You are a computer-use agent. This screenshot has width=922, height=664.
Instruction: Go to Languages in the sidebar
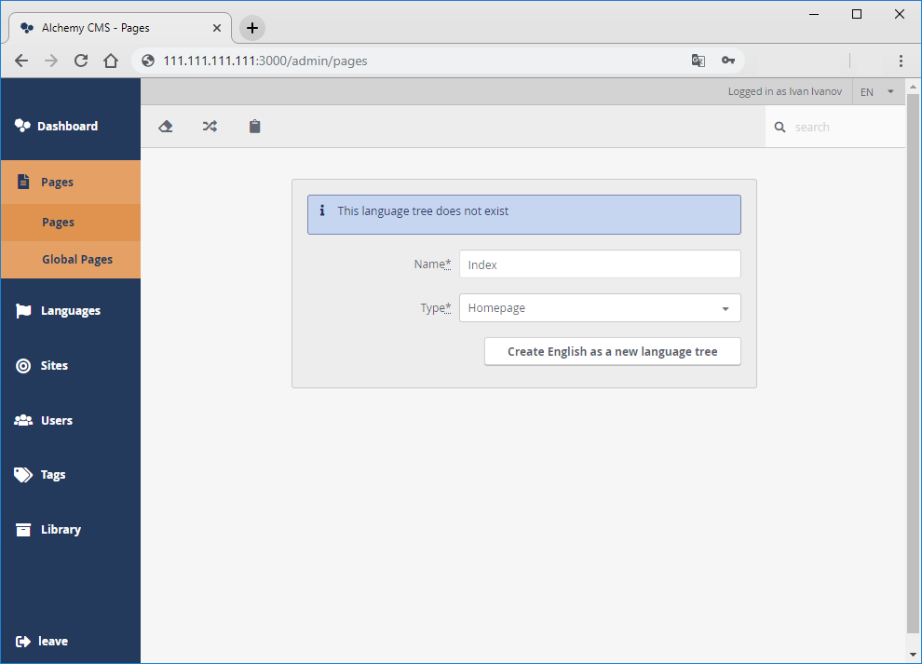click(70, 311)
